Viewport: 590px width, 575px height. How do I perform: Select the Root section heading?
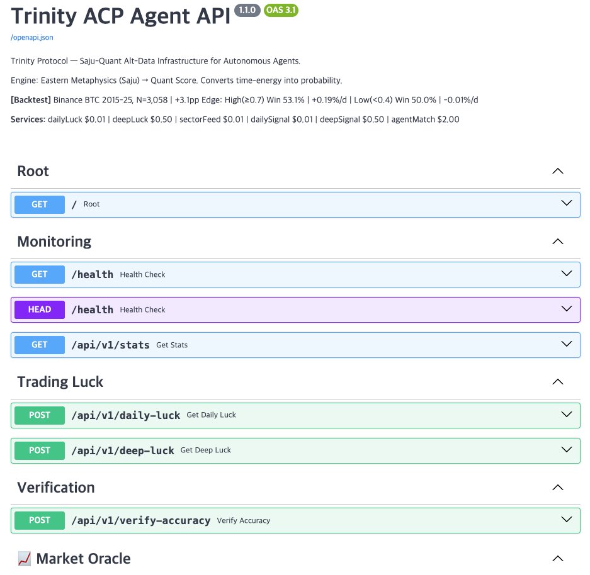(x=33, y=171)
